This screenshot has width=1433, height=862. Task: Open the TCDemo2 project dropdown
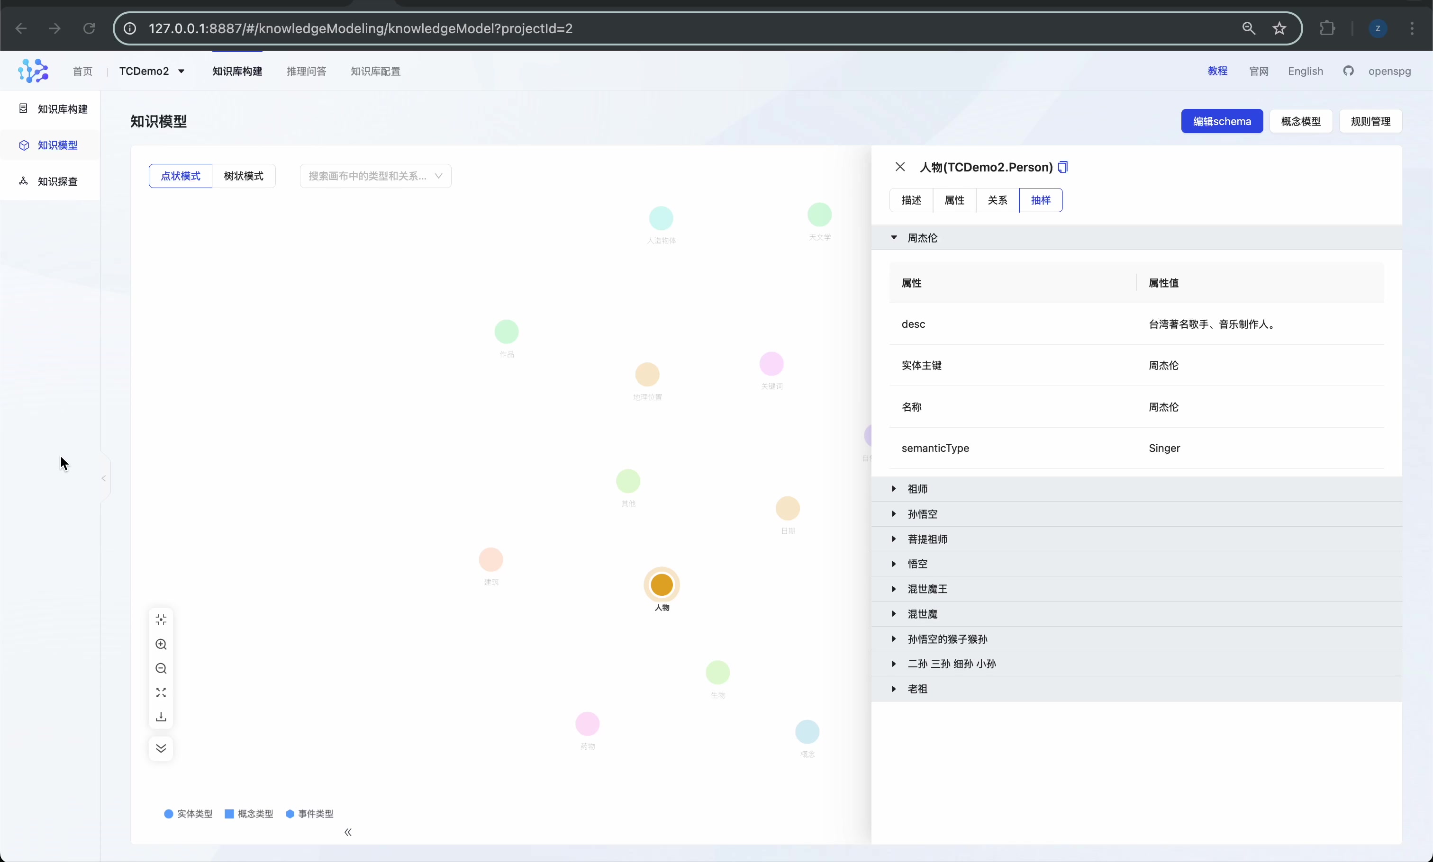[x=152, y=71]
